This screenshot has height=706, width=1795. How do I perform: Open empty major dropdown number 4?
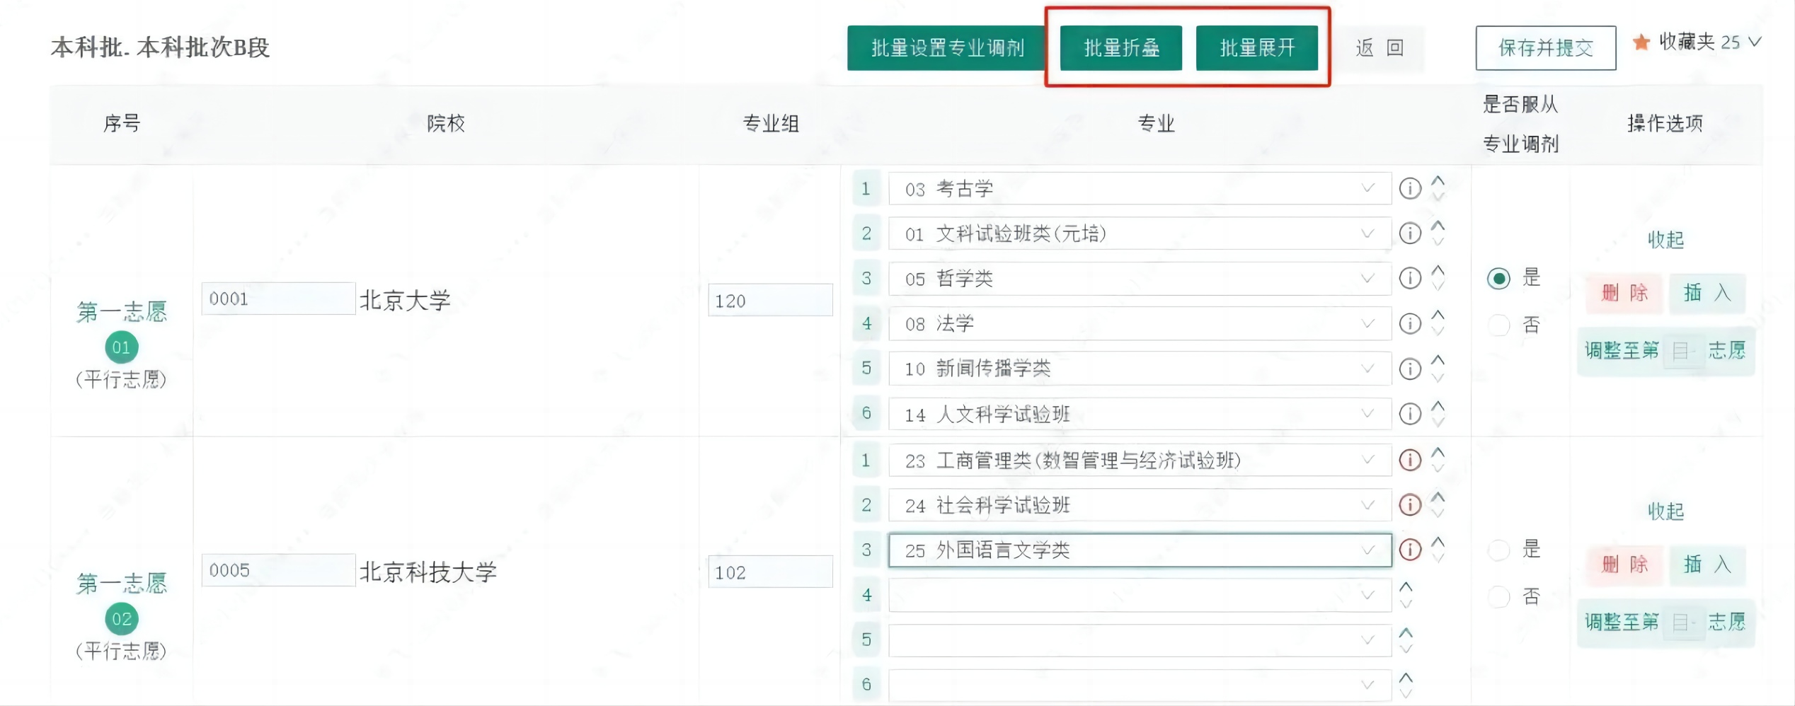pyautogui.click(x=1140, y=595)
